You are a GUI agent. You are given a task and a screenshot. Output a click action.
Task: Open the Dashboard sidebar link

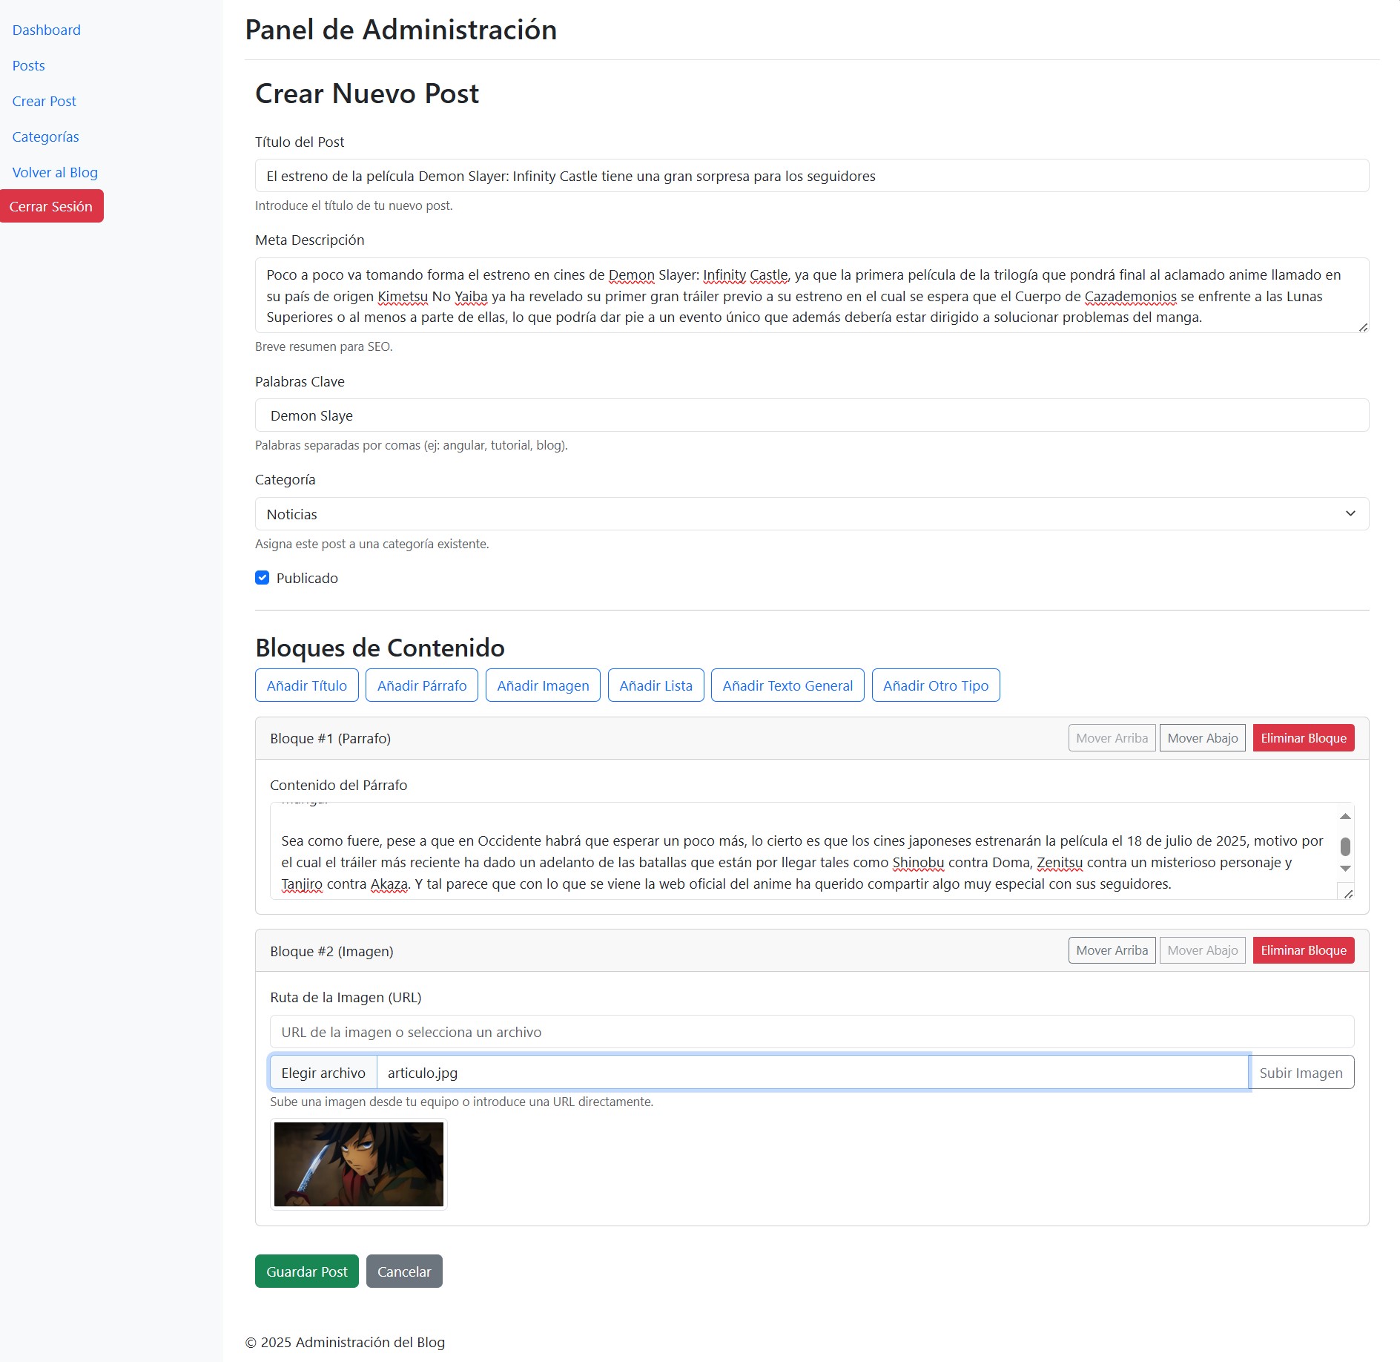tap(46, 30)
